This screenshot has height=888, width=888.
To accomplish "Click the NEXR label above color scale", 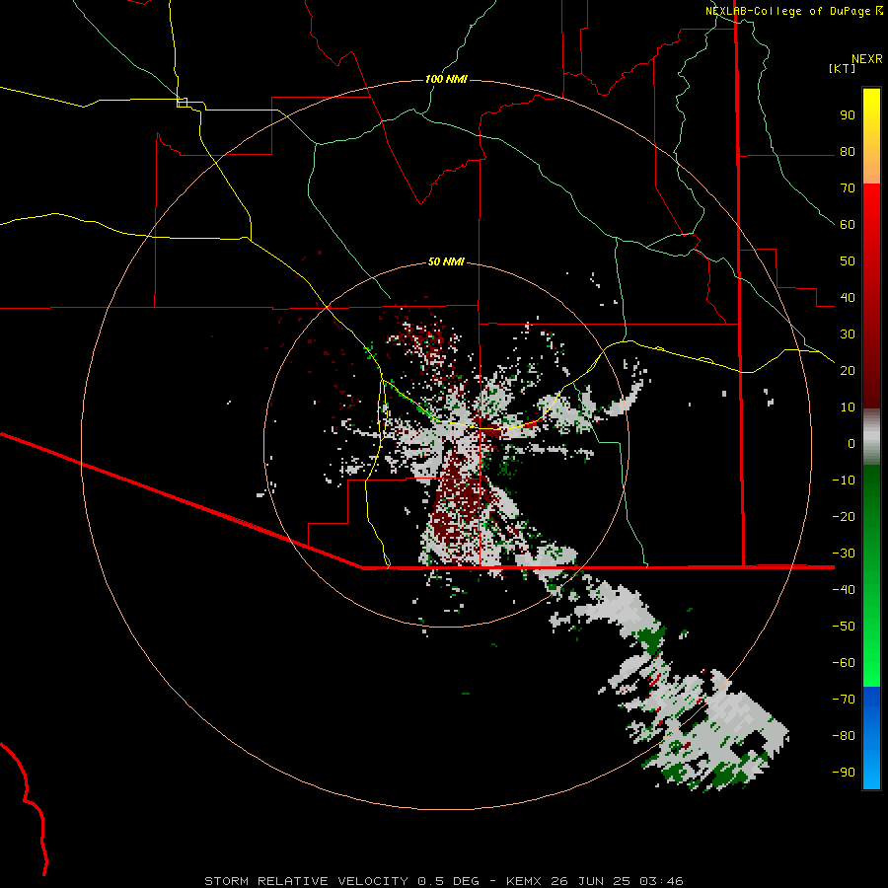I will tap(867, 59).
